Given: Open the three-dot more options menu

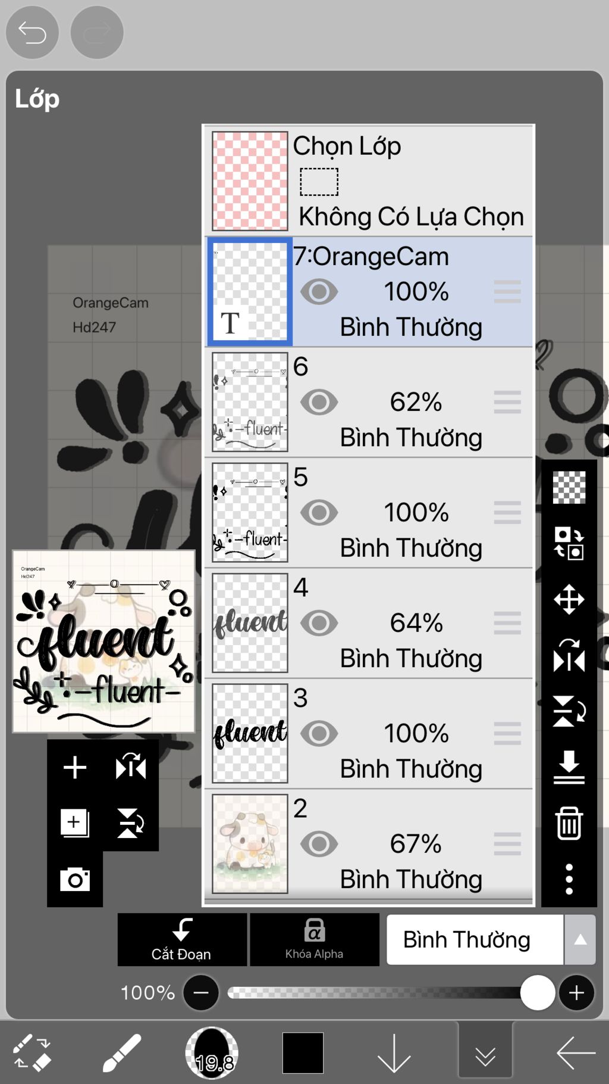Looking at the screenshot, I should [x=569, y=879].
